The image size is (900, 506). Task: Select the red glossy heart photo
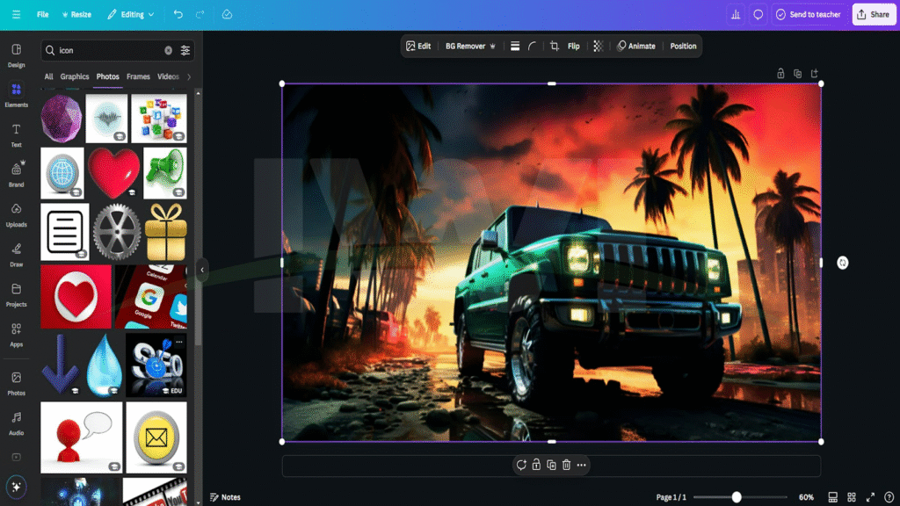[113, 173]
